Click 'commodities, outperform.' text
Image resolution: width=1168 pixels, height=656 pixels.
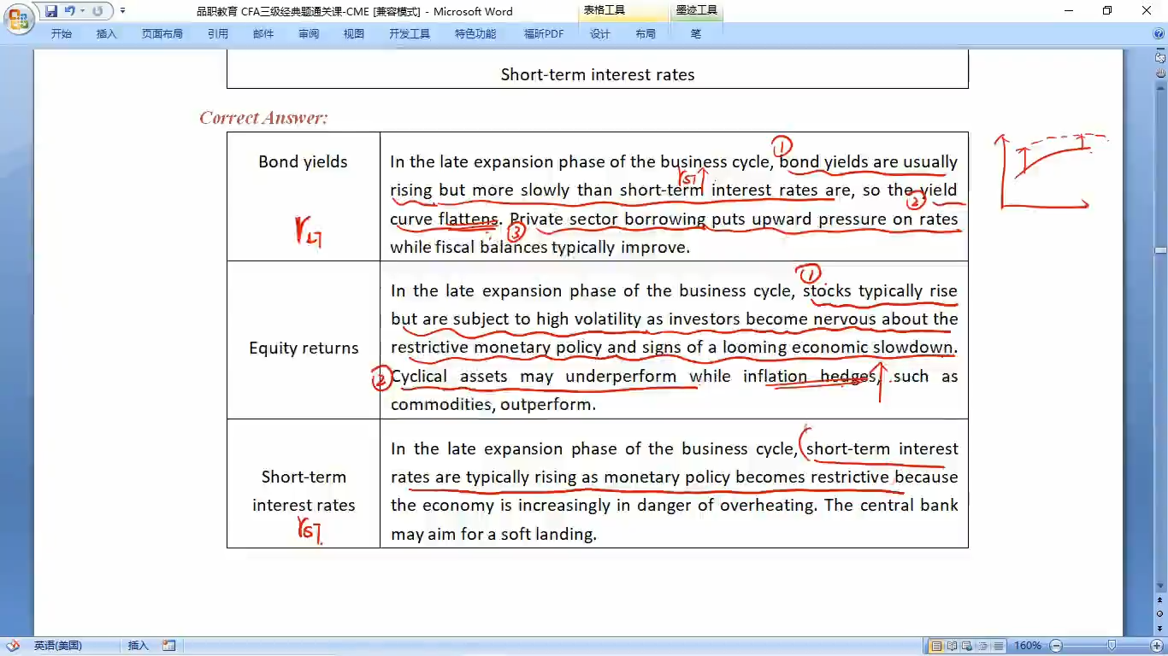coord(493,404)
